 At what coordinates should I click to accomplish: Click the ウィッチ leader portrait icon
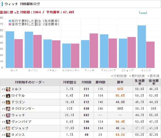8,115
